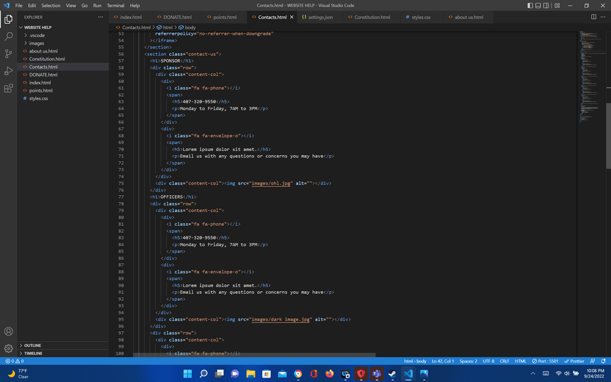Switch to the settings.json tab
611x382 pixels.
click(x=320, y=17)
